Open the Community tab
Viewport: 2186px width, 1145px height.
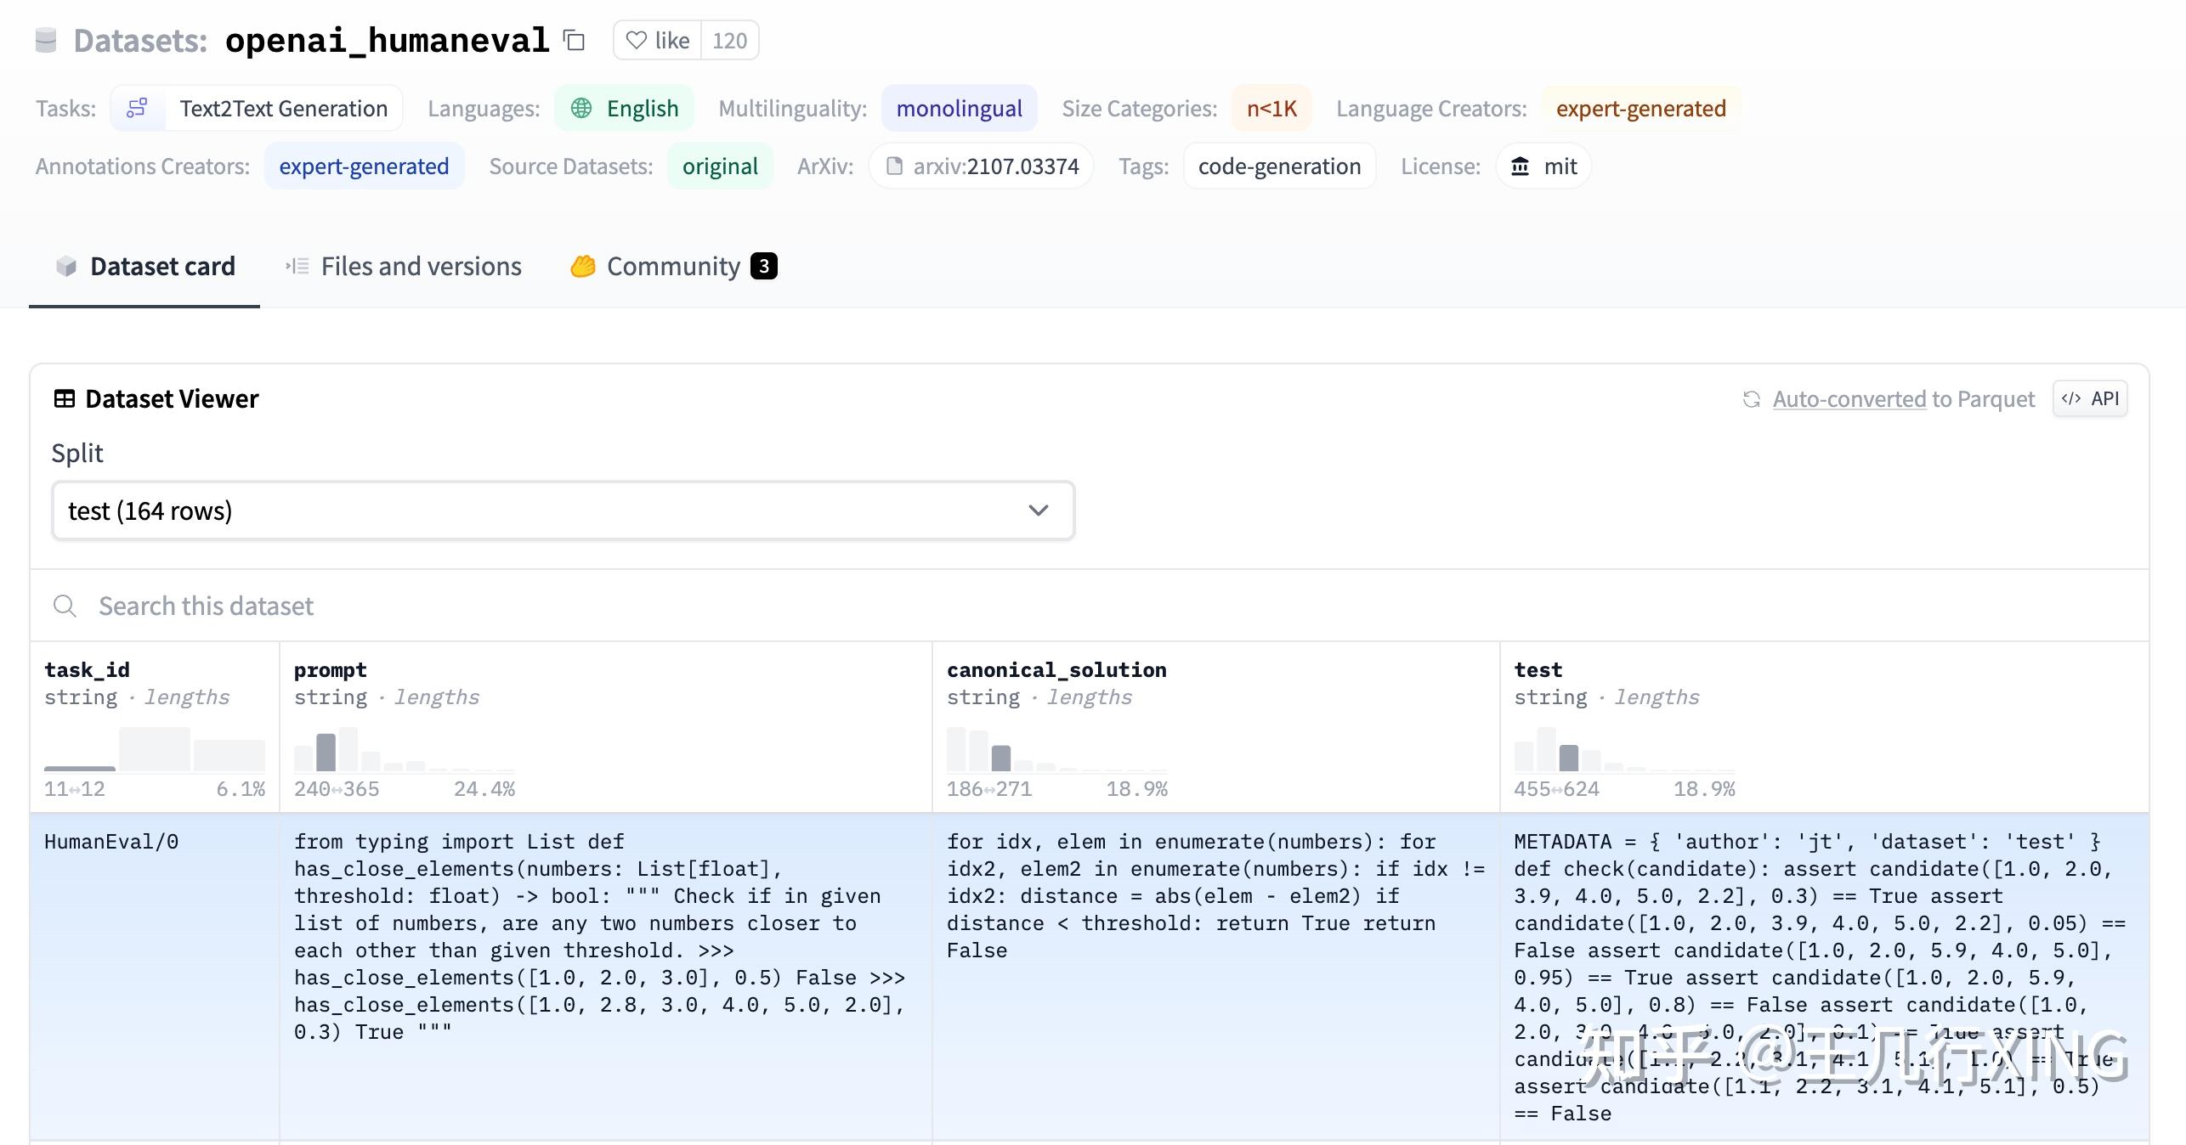coord(673,267)
